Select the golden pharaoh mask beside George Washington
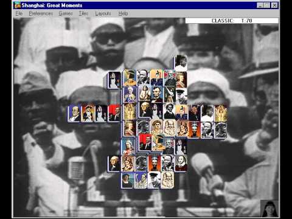This screenshot has width=292, height=219. click(130, 111)
